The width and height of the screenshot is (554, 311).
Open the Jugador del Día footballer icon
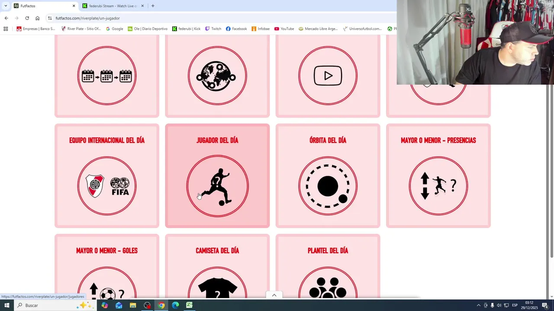217,186
